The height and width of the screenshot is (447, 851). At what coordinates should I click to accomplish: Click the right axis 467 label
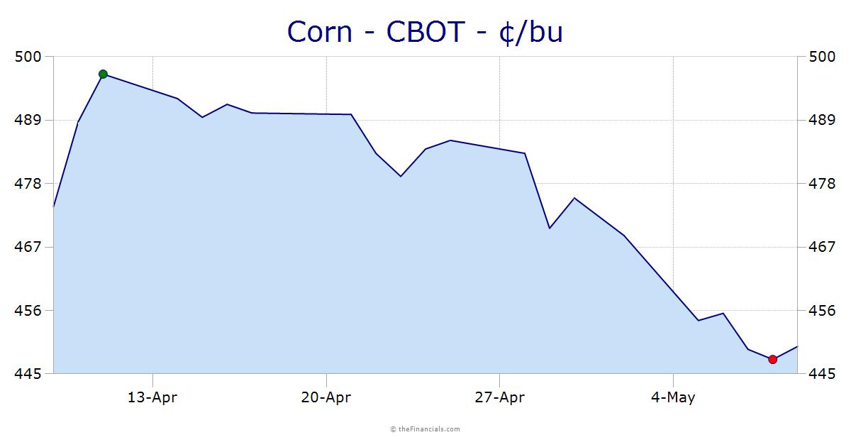[822, 247]
